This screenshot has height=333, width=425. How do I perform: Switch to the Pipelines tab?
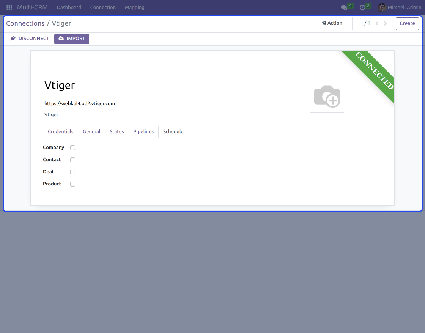143,132
